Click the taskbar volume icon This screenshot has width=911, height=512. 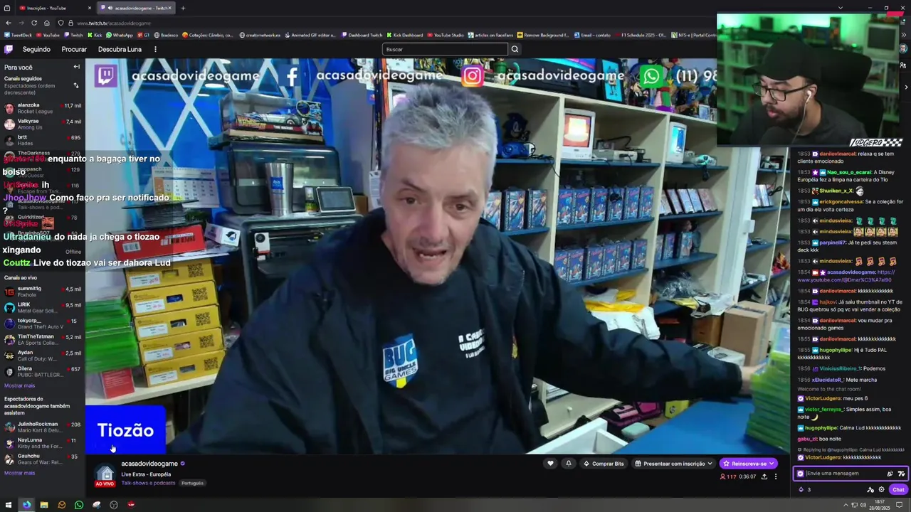(863, 505)
